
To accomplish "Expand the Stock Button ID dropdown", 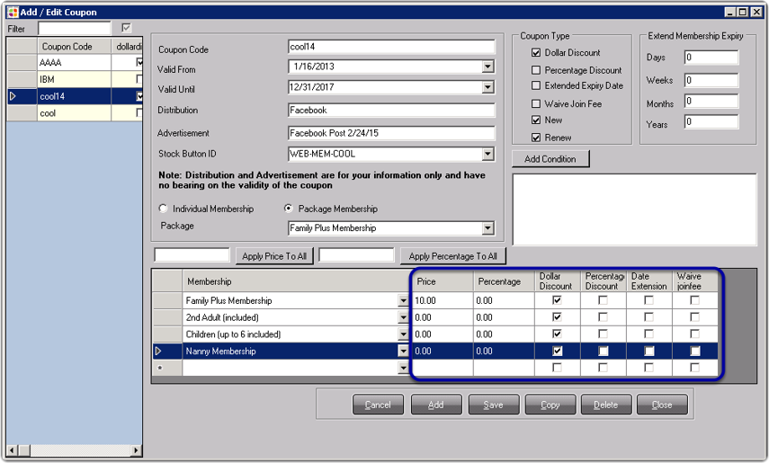I will click(487, 155).
